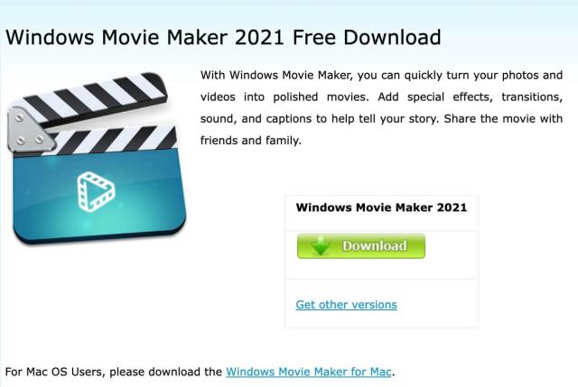Click the empty area below Get other versions
The height and width of the screenshot is (387, 578).
pos(381,319)
